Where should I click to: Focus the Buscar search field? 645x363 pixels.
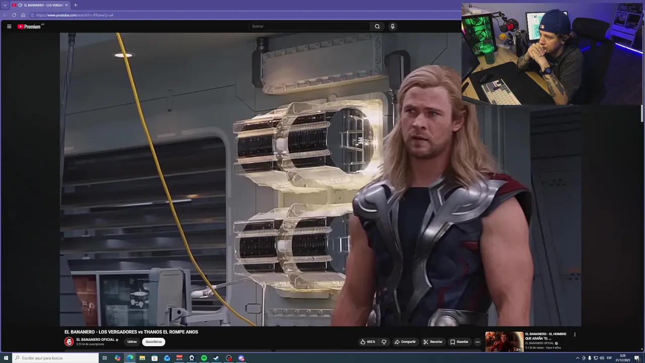(309, 26)
